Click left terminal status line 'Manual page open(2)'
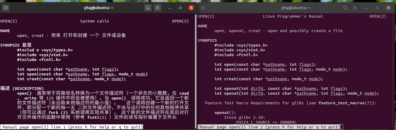This screenshot has width=396, height=130. pos(72,127)
